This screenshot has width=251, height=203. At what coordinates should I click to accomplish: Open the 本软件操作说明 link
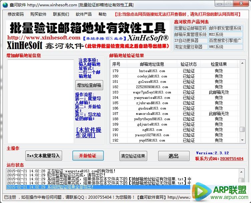tap(88, 133)
